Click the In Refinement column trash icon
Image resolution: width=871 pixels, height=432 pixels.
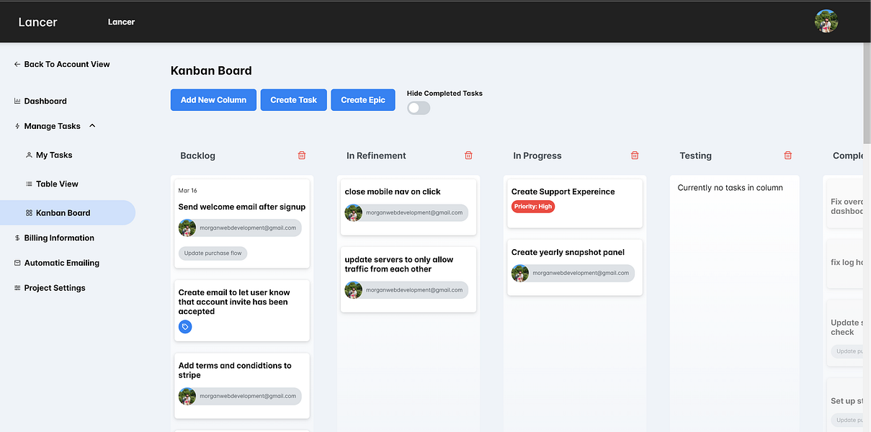click(x=468, y=156)
